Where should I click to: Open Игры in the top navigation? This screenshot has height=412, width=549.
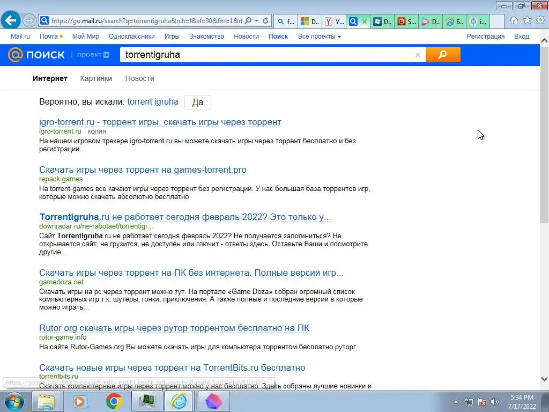click(172, 36)
